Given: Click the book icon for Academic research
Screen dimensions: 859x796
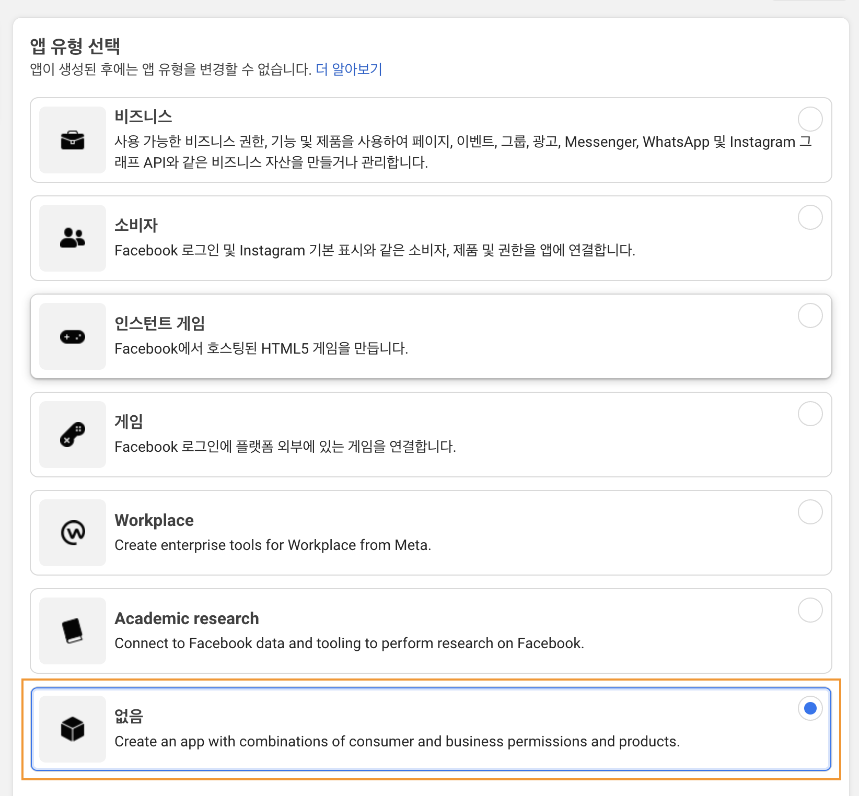Looking at the screenshot, I should 73,631.
